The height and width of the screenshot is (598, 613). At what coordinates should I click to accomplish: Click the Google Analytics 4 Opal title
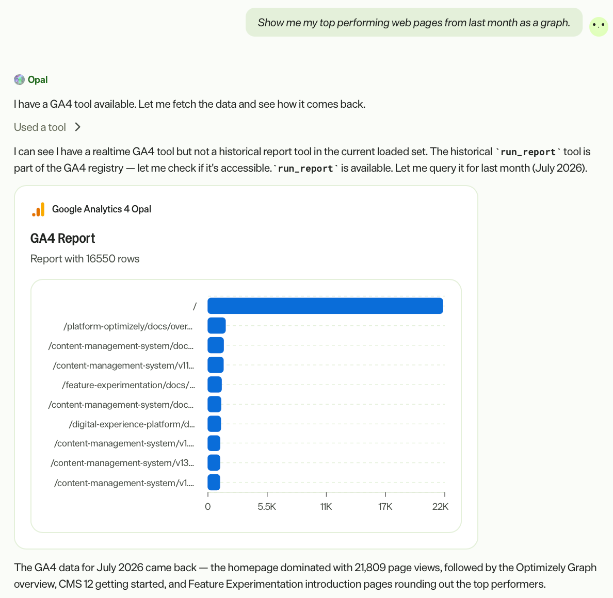coord(102,209)
